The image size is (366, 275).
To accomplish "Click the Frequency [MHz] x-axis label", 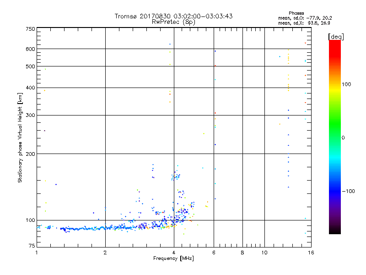I will 173,259.
